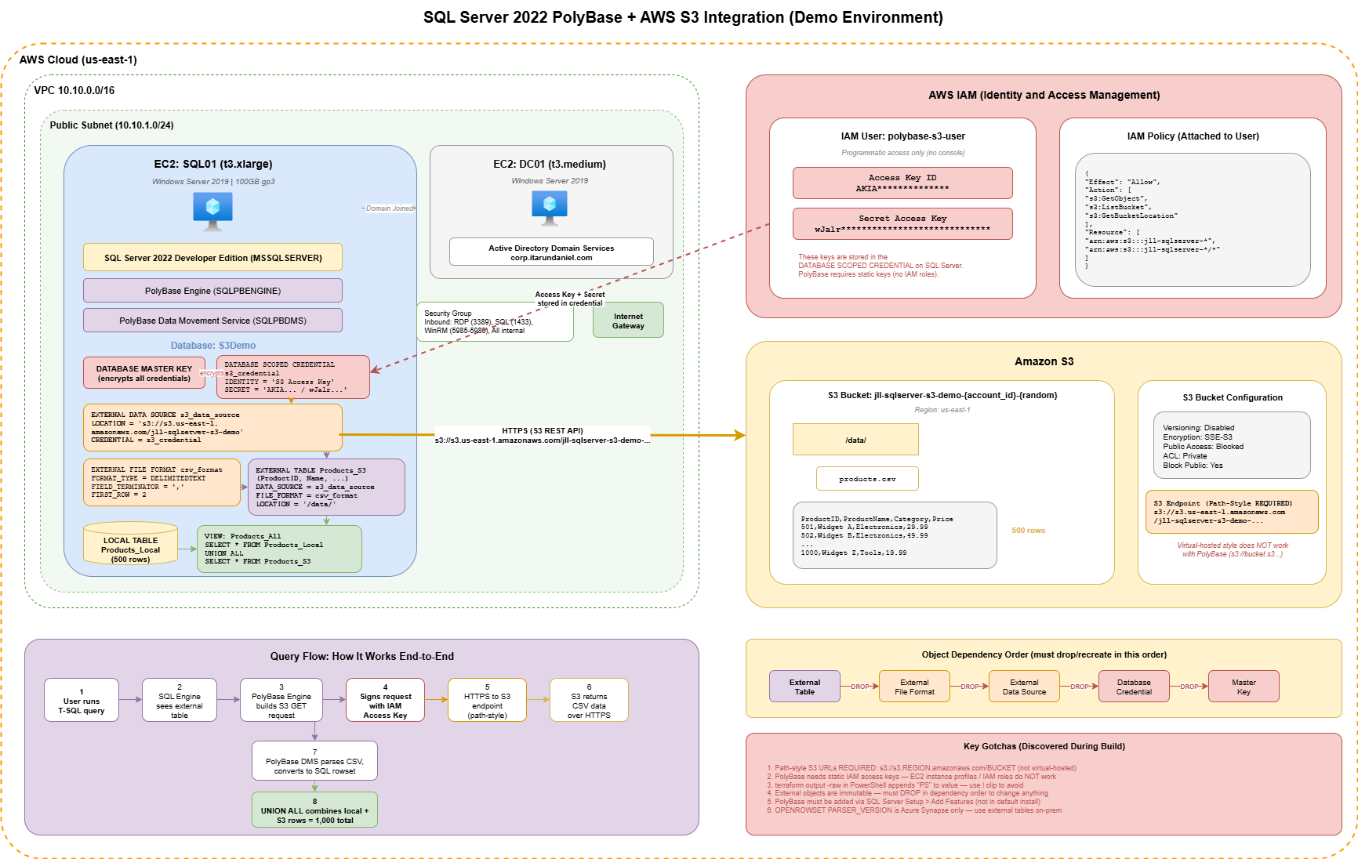Collapse the Public Subnet group
1358x859 pixels.
coord(111,125)
